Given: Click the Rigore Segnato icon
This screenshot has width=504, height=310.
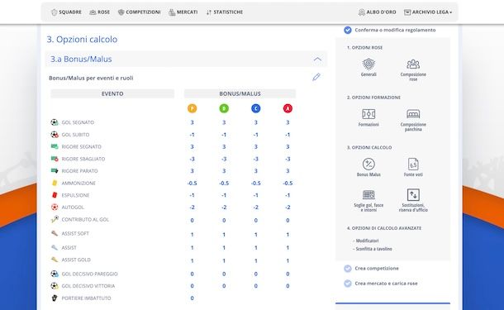Looking at the screenshot, I should click(55, 146).
